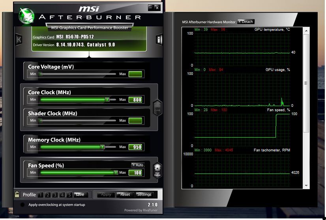This screenshot has width=326, height=220.
Task: Click the version number 2.1.0
Action: (x=153, y=205)
